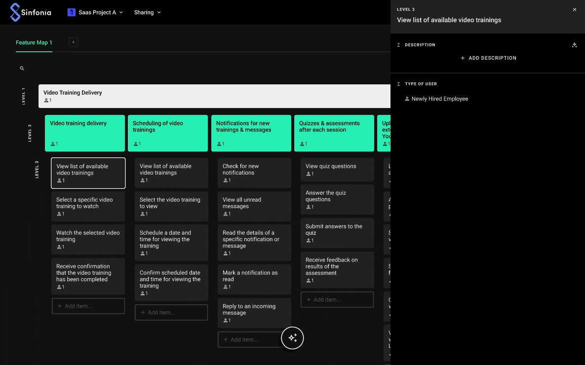Click Add item under Quizzes & assessments
The width and height of the screenshot is (585, 365).
point(337,299)
